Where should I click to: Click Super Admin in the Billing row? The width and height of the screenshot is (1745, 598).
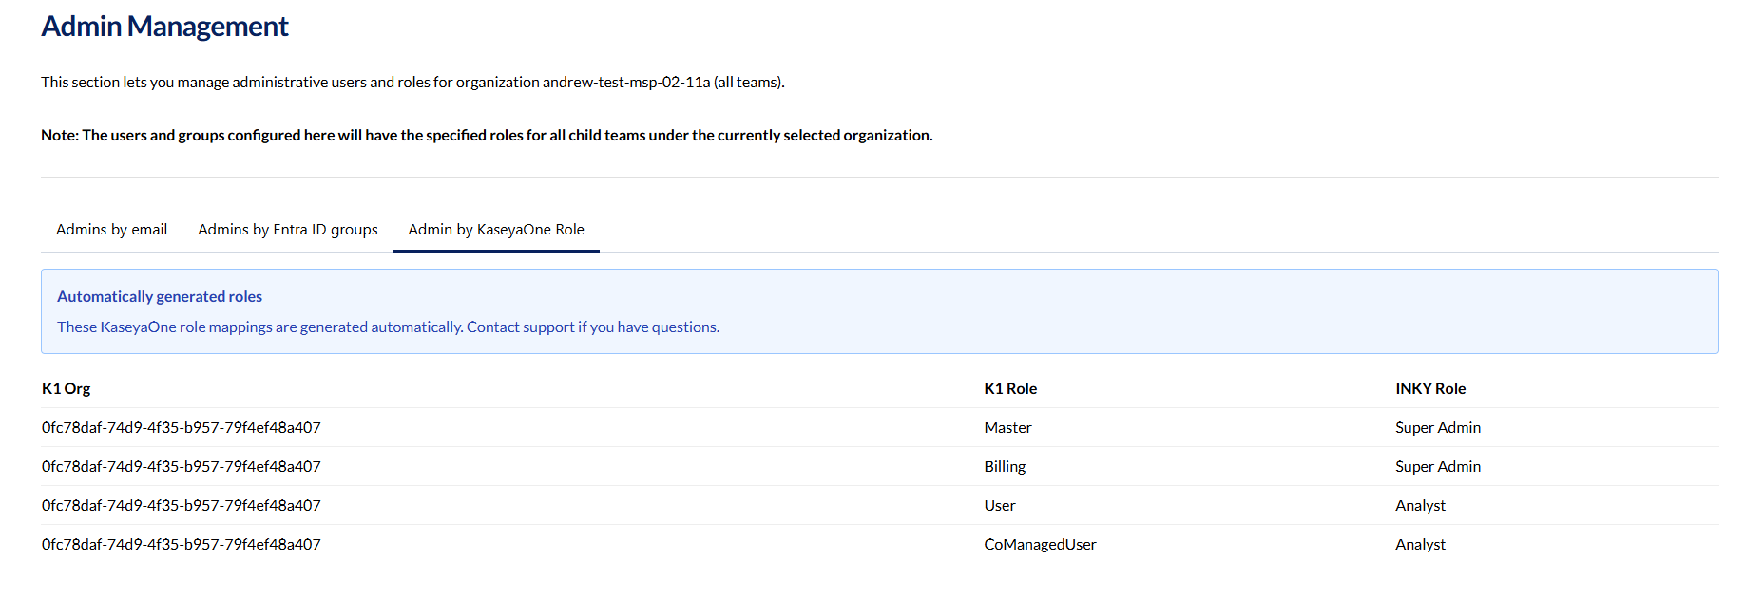tap(1438, 467)
